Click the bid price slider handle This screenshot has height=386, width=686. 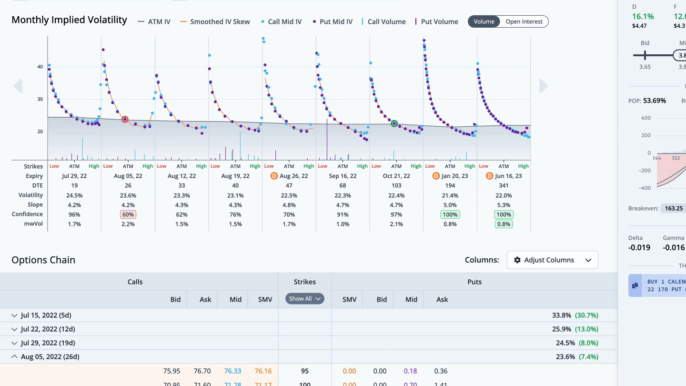point(645,55)
